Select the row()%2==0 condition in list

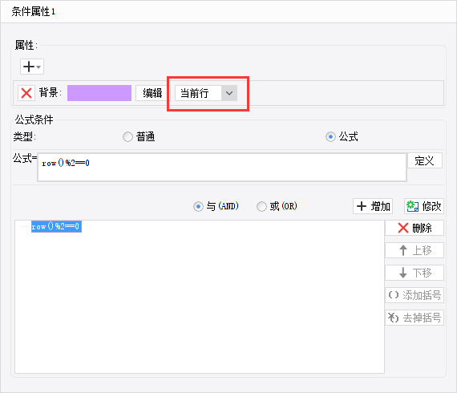click(x=56, y=226)
